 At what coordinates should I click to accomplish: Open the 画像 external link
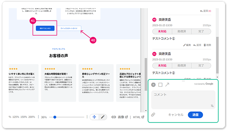[x=123, y=117]
